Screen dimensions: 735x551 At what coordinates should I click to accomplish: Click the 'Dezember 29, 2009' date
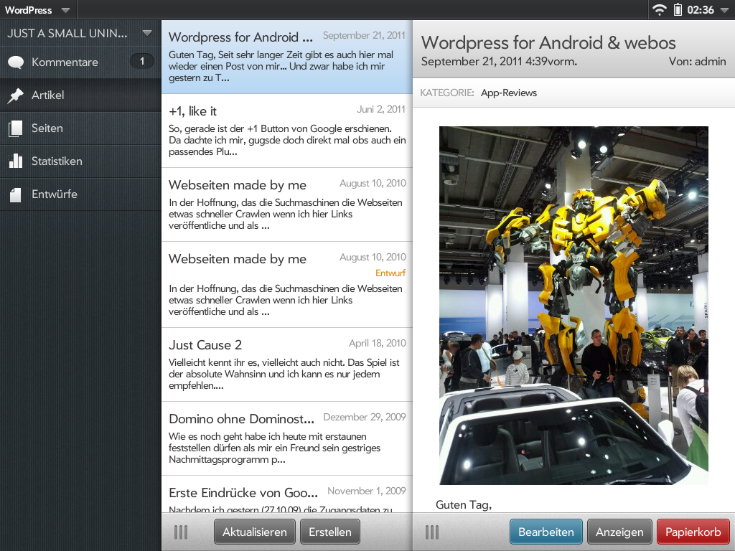[364, 417]
